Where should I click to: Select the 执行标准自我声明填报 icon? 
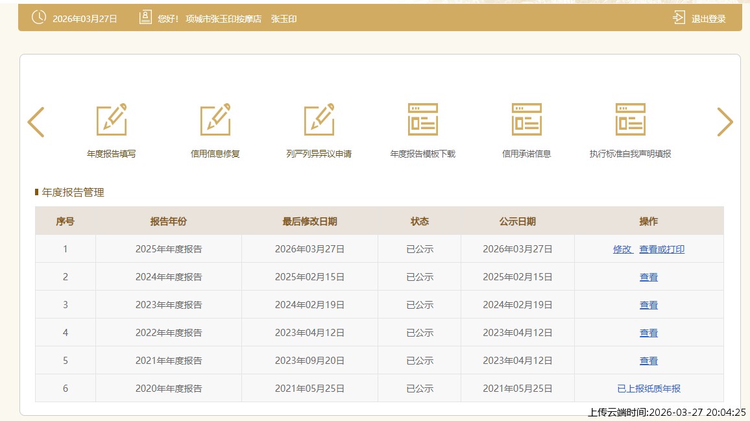tap(631, 121)
